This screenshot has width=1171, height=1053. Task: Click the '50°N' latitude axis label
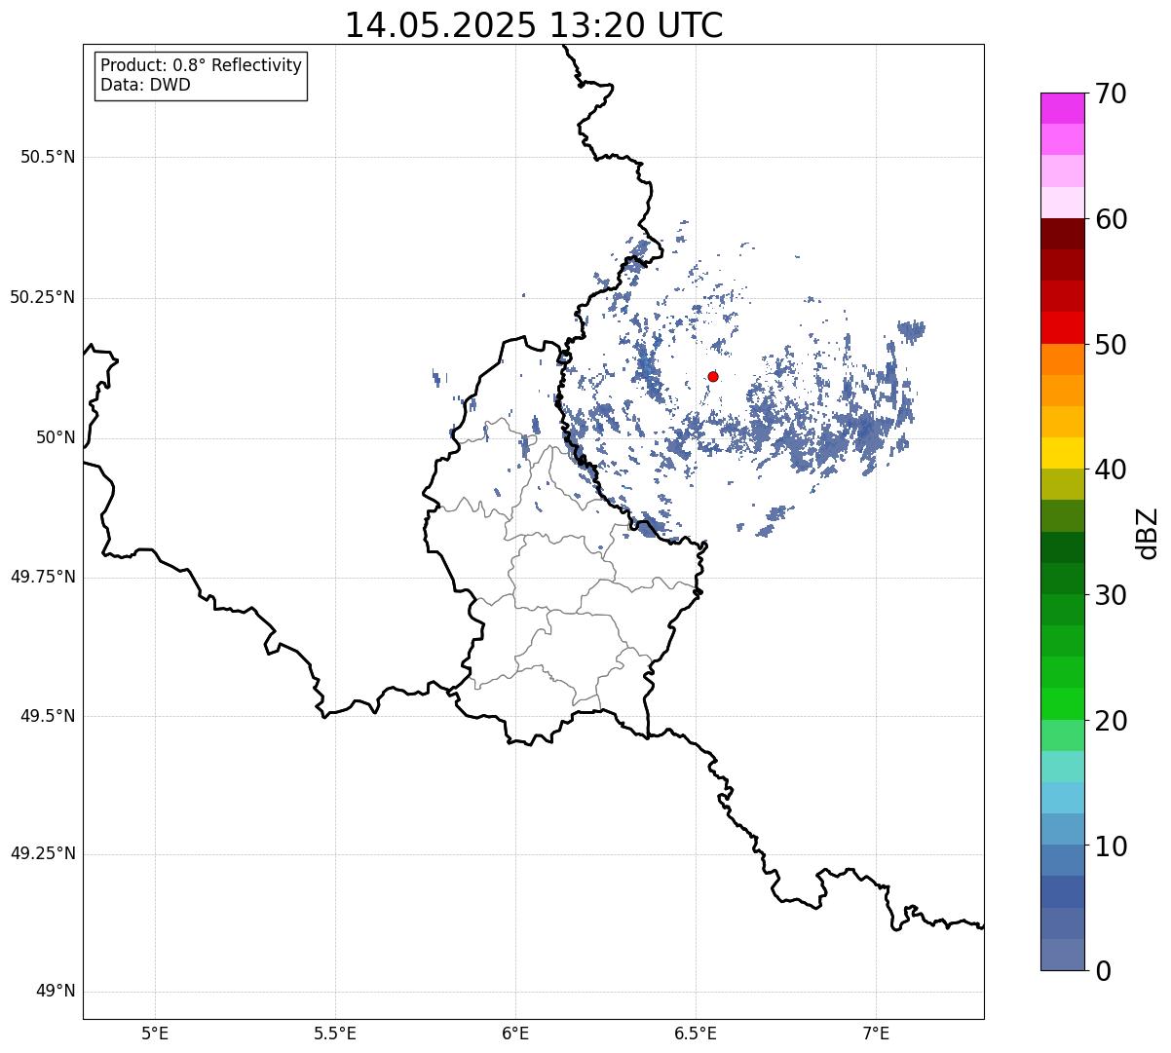(x=56, y=437)
